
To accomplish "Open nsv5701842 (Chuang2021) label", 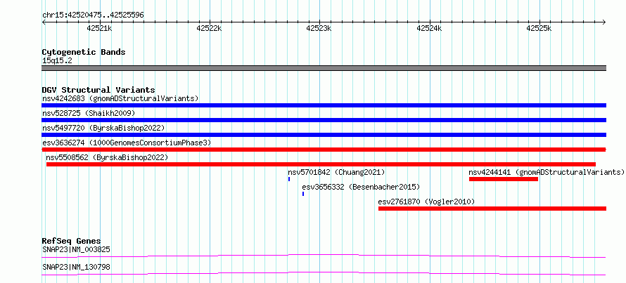I will 336,172.
